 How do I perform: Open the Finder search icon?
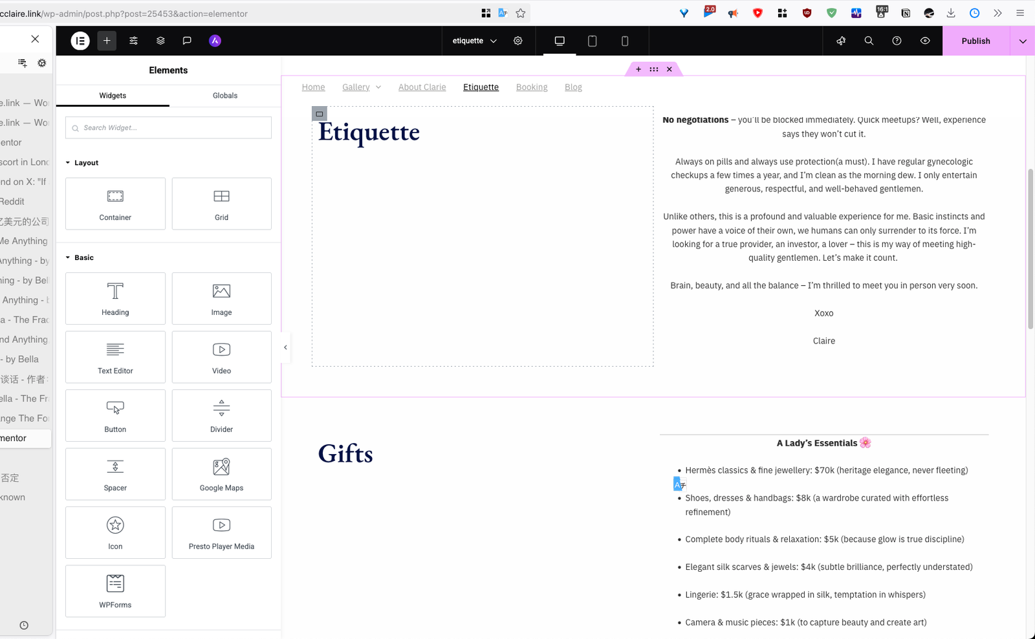[x=869, y=41]
